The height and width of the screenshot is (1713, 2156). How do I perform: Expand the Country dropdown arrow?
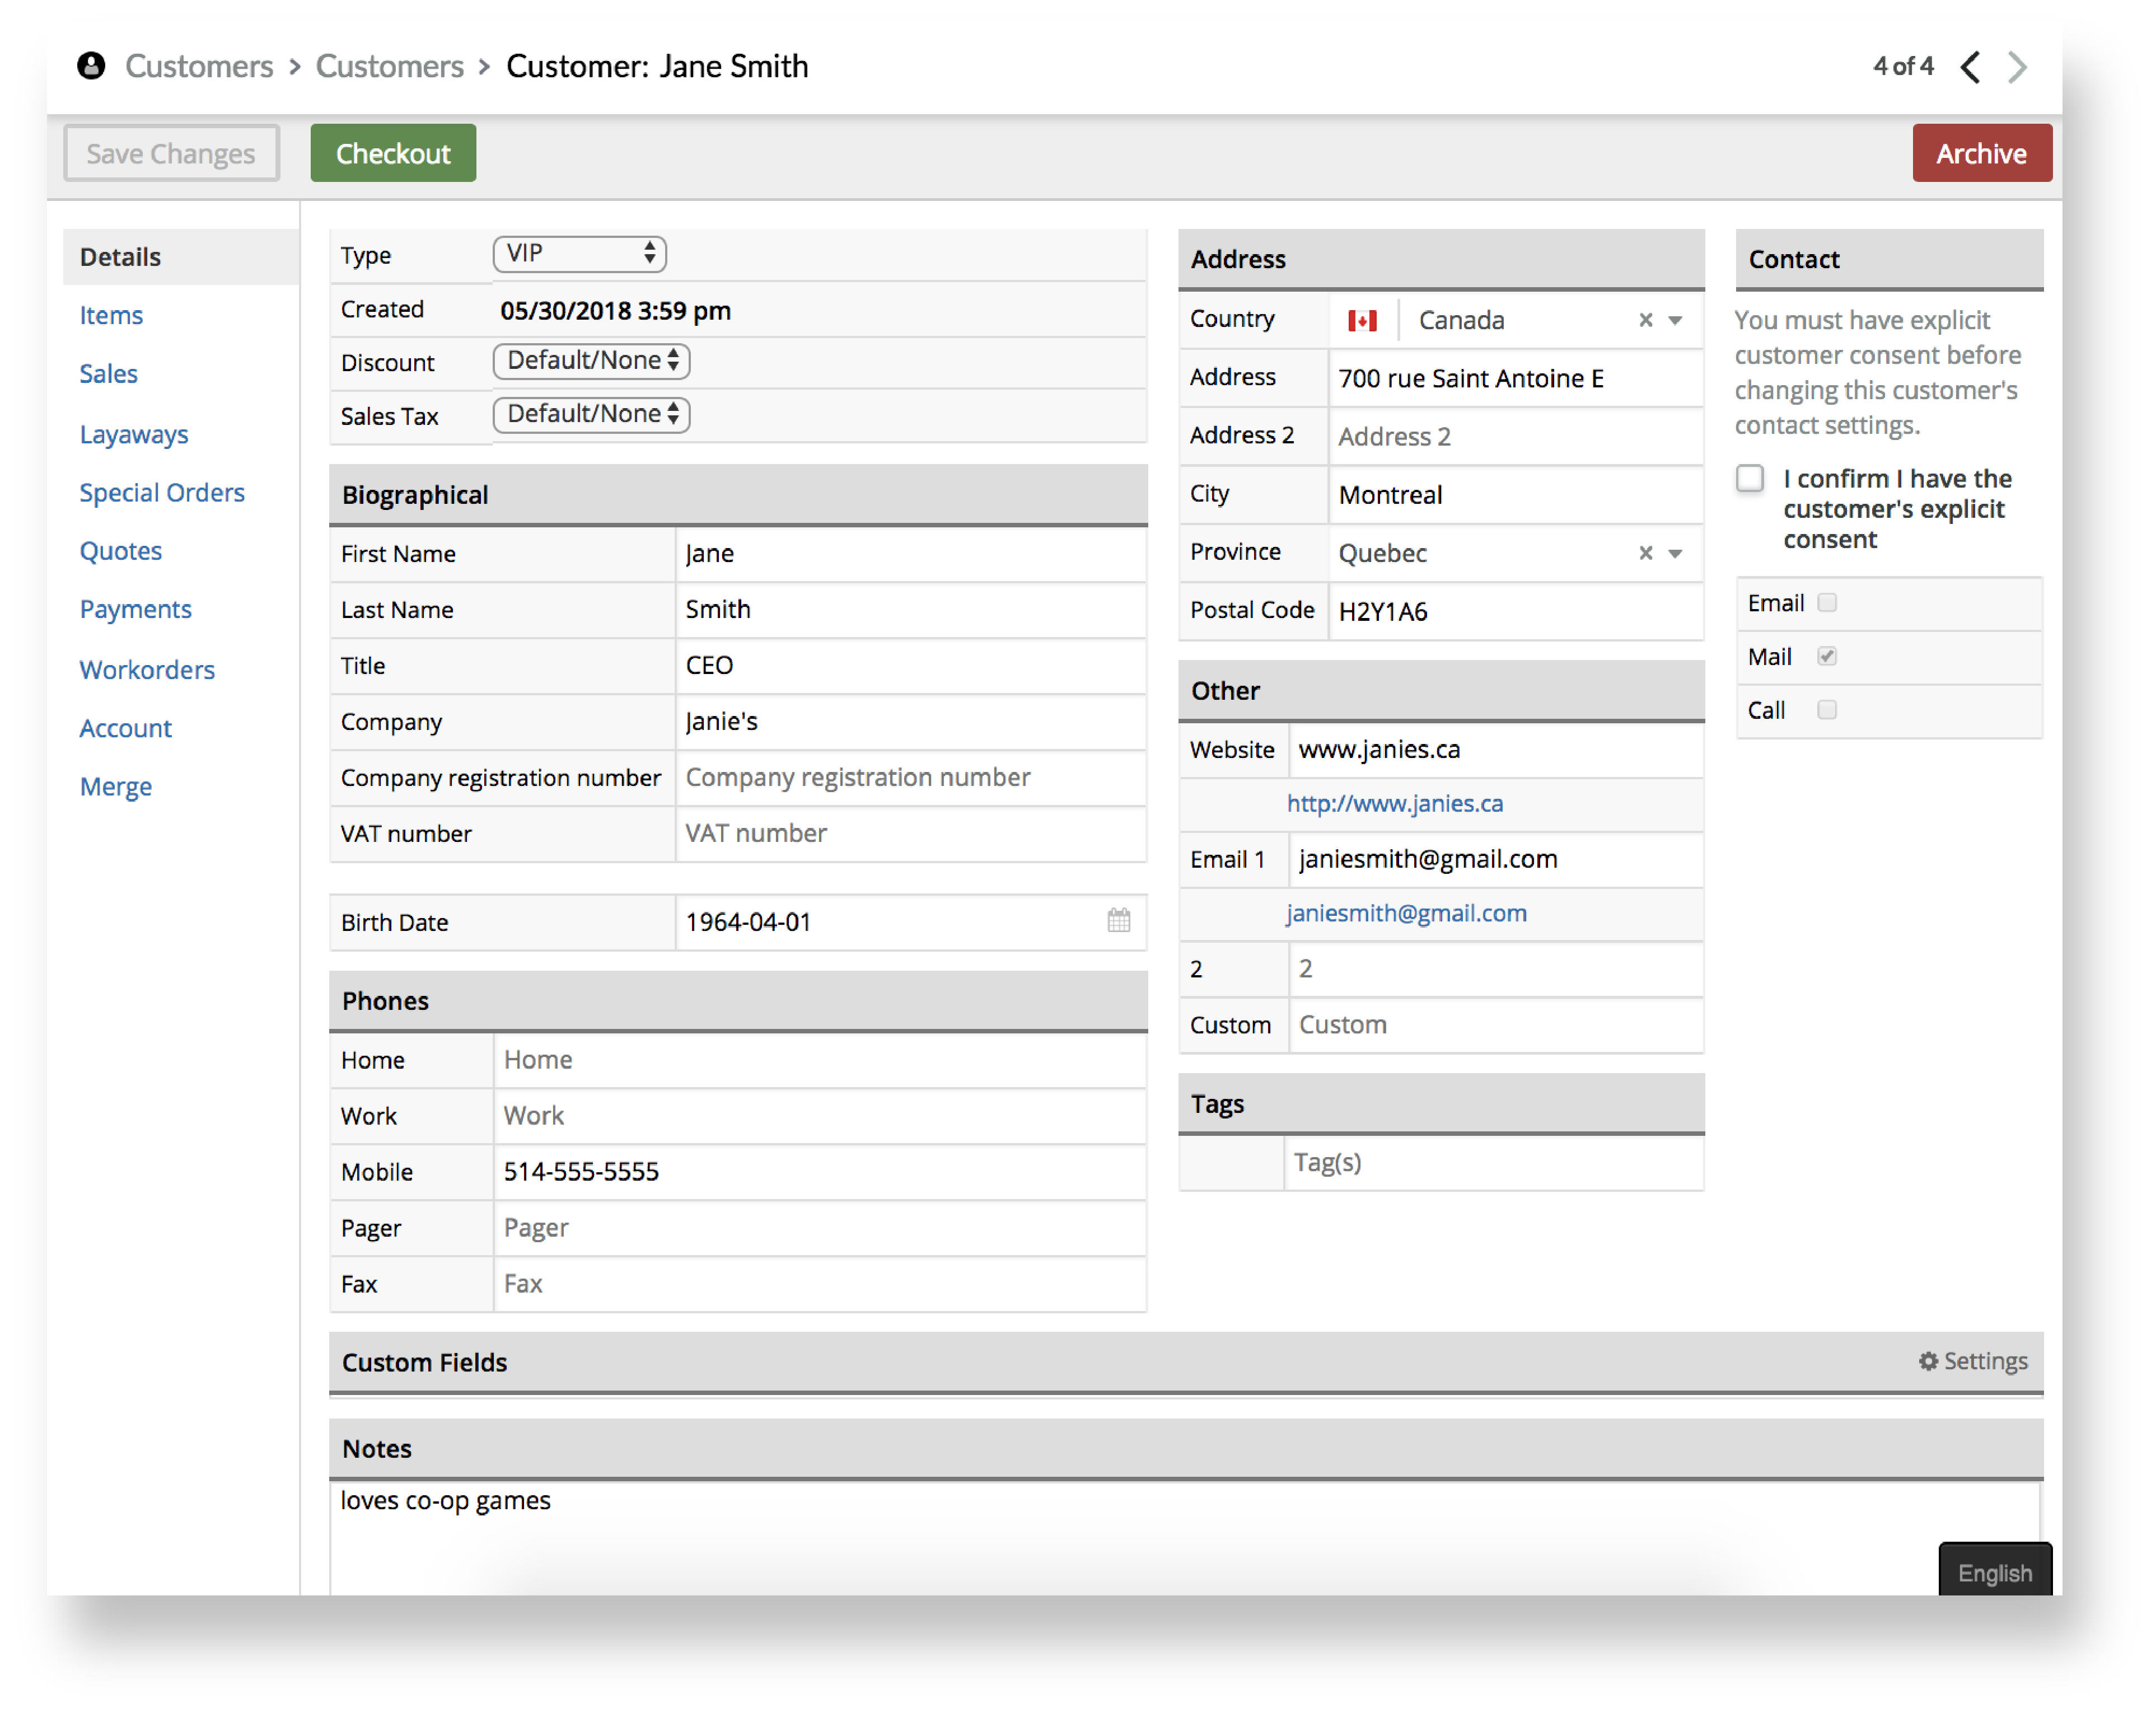1675,321
